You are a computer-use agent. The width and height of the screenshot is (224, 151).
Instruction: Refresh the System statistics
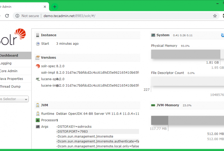click(x=222, y=35)
